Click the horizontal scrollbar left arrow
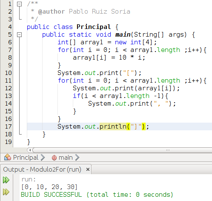The width and height of the screenshot is (212, 201). [30, 150]
